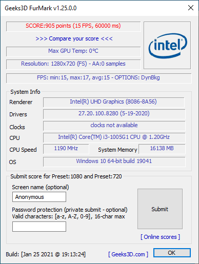Screen dimensions: 199x264
Task: Select the System Memory 16138 MB field
Action: click(162, 149)
